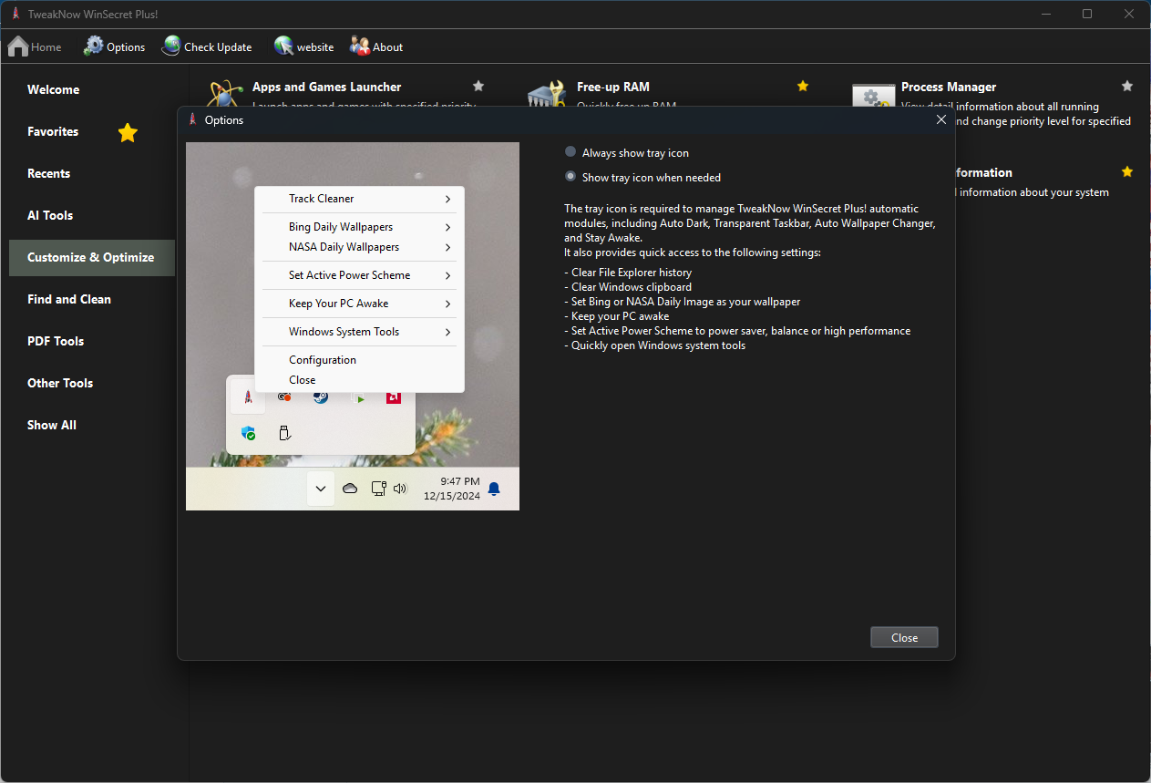The height and width of the screenshot is (783, 1151).
Task: Go to PDF Tools in the sidebar
Action: 56,342
